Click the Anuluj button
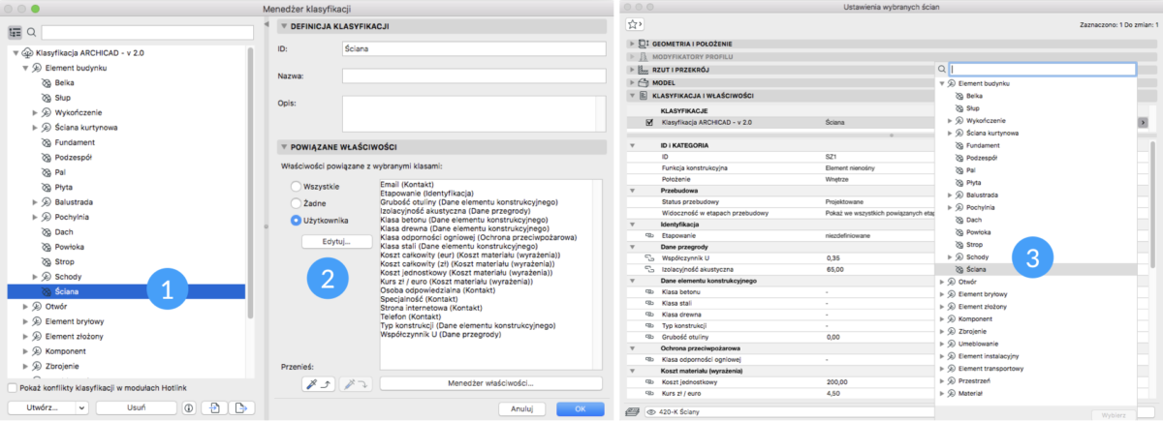Image resolution: width=1163 pixels, height=421 pixels. click(522, 408)
